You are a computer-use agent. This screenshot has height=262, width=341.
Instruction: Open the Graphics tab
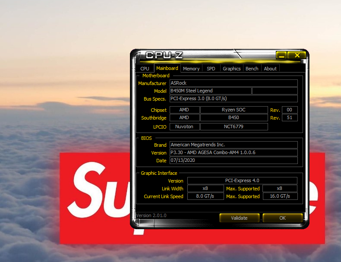(232, 69)
